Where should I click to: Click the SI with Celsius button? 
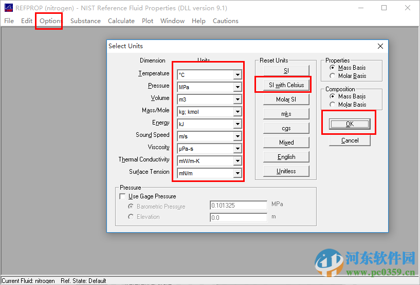pyautogui.click(x=286, y=85)
